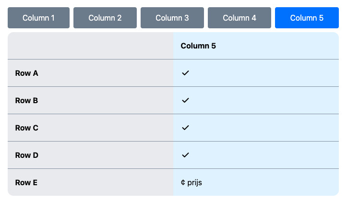Switch to the Column 1 tab
Viewport: 347px width, 202px height.
coord(38,18)
